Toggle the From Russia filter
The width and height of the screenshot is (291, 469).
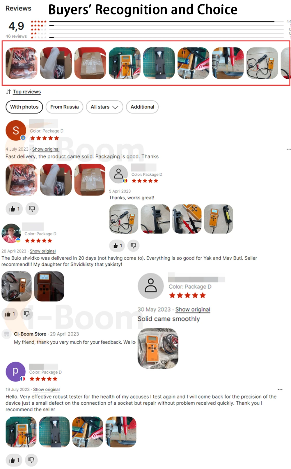click(x=64, y=107)
